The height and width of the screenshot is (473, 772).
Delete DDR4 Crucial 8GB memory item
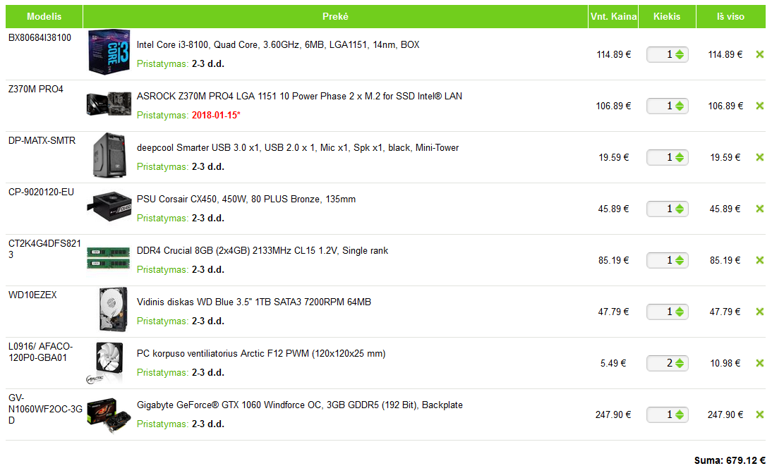pos(759,260)
